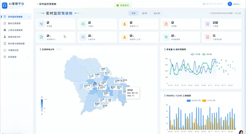Viewport: 246px width, 134px height.
Task: Click the purple document icon on 工单量 card
Action: point(208,24)
